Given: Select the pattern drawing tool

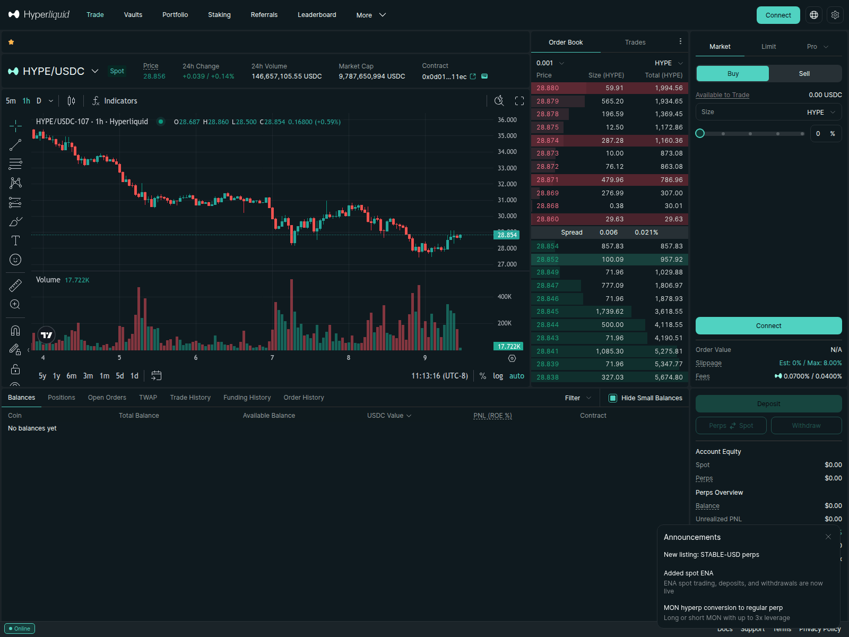Looking at the screenshot, I should [x=15, y=183].
